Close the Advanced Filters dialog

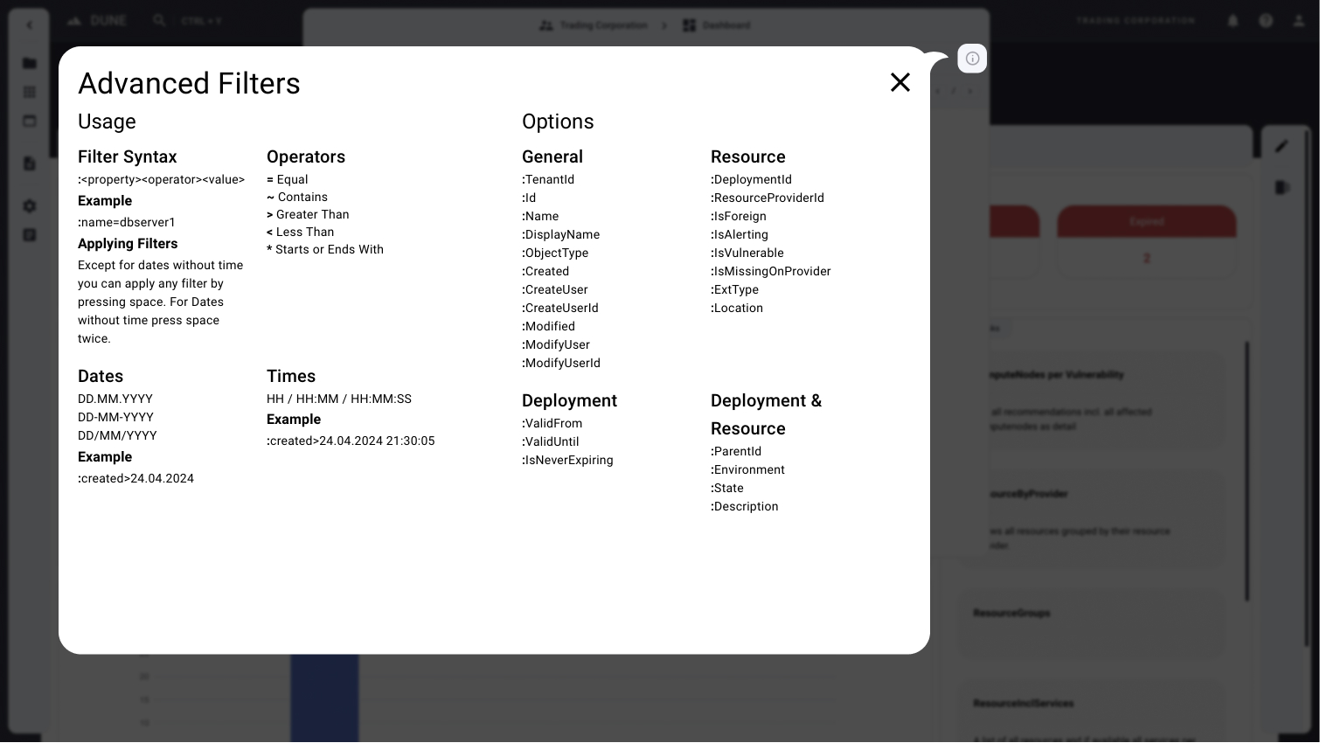[900, 82]
